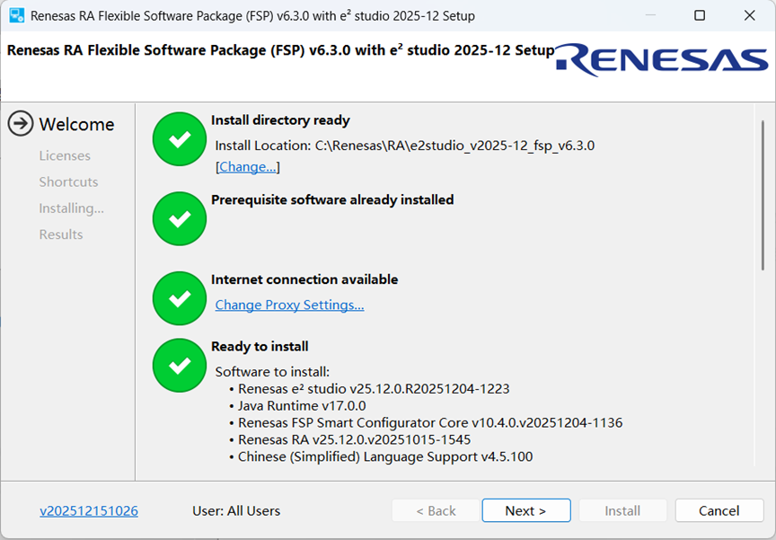Click the 'Chinese (Simplified) Language Support v4.5.100' entry
Image resolution: width=776 pixels, height=540 pixels.
coord(385,456)
